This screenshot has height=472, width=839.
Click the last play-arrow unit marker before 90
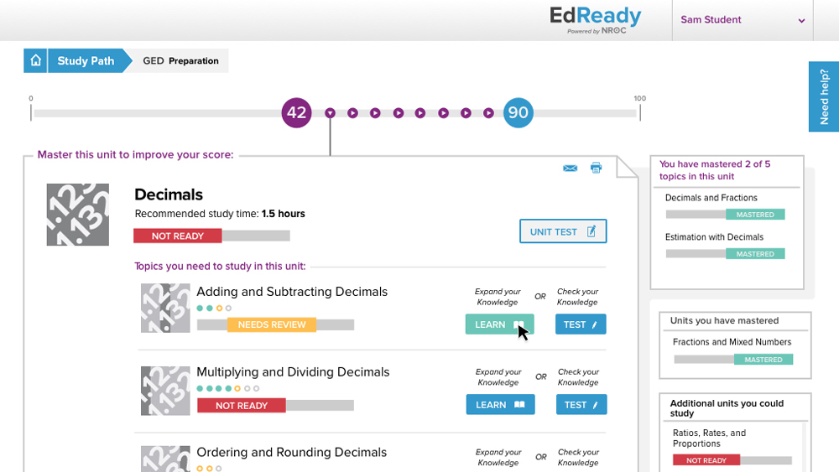point(488,113)
